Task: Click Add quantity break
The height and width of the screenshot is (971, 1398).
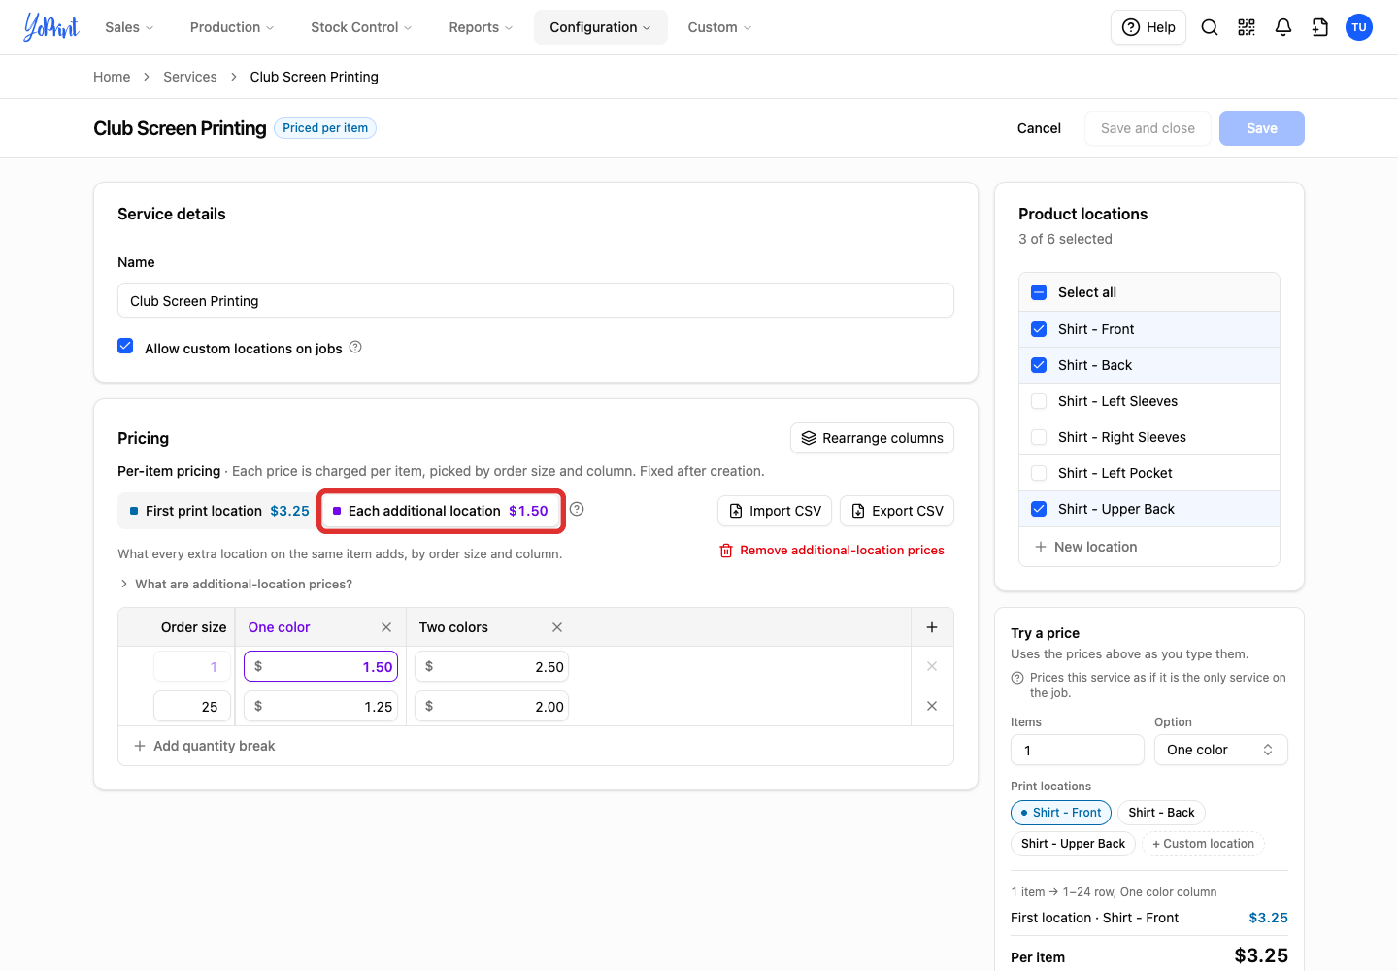Action: (x=205, y=746)
